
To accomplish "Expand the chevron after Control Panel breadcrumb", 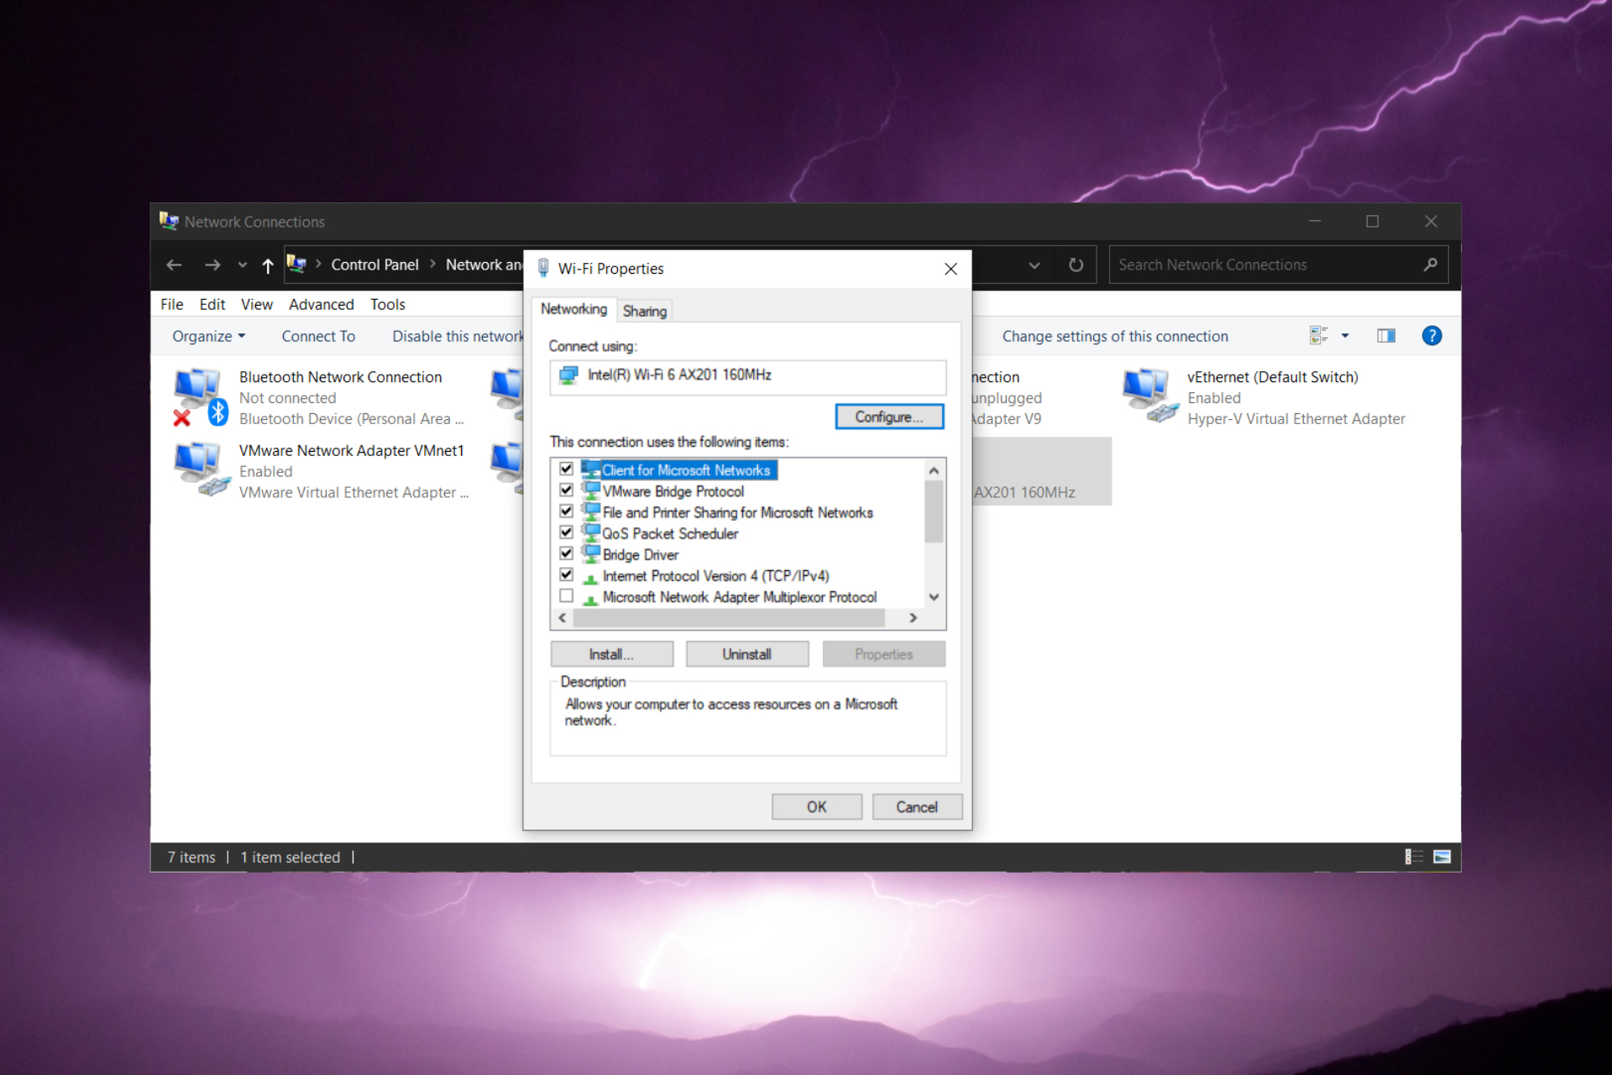I will [432, 265].
